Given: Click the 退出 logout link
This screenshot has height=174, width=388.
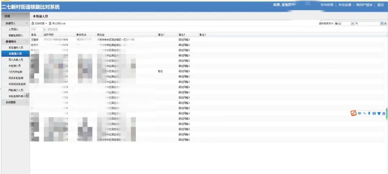Looking at the screenshot, I should point(380,5).
